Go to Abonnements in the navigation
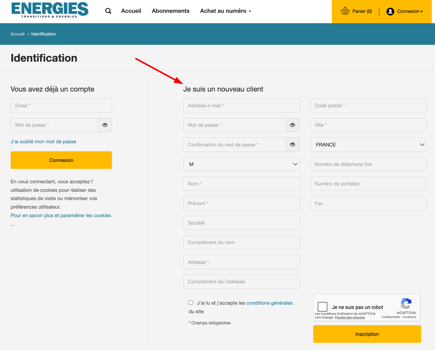 (x=171, y=11)
